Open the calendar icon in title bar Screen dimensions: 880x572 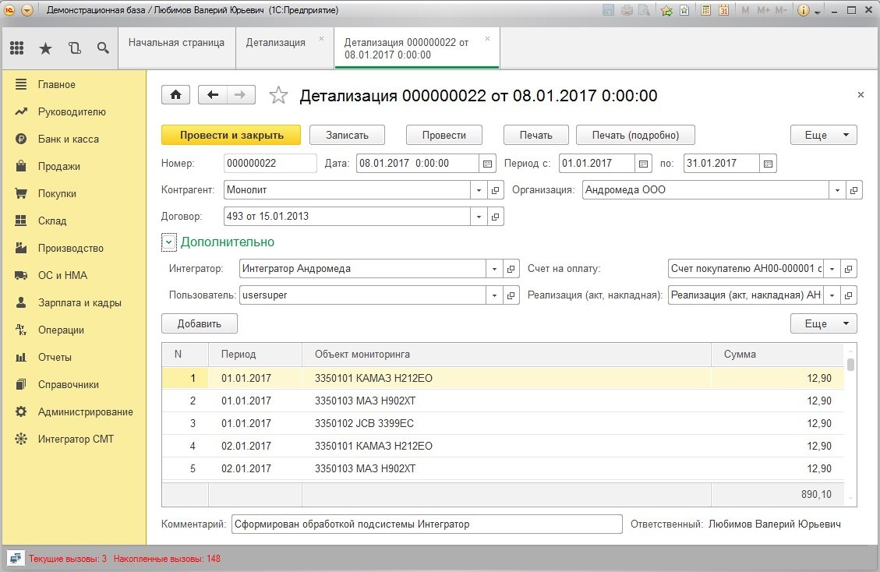point(723,10)
